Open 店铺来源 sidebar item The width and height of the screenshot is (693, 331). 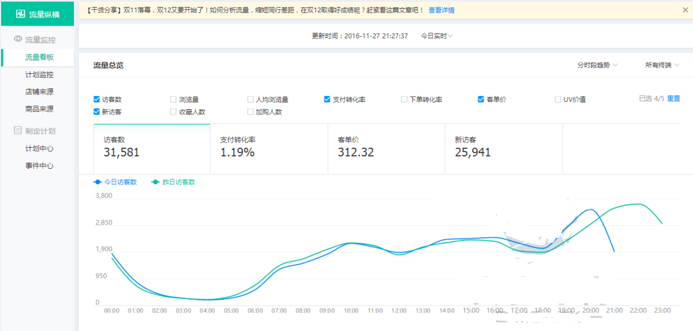[x=39, y=92]
